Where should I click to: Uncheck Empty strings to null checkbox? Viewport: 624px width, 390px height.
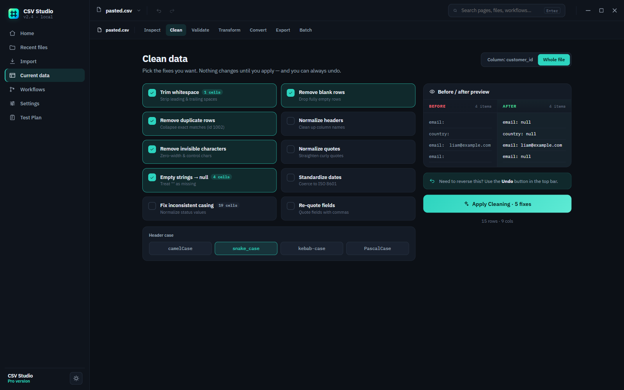152,177
